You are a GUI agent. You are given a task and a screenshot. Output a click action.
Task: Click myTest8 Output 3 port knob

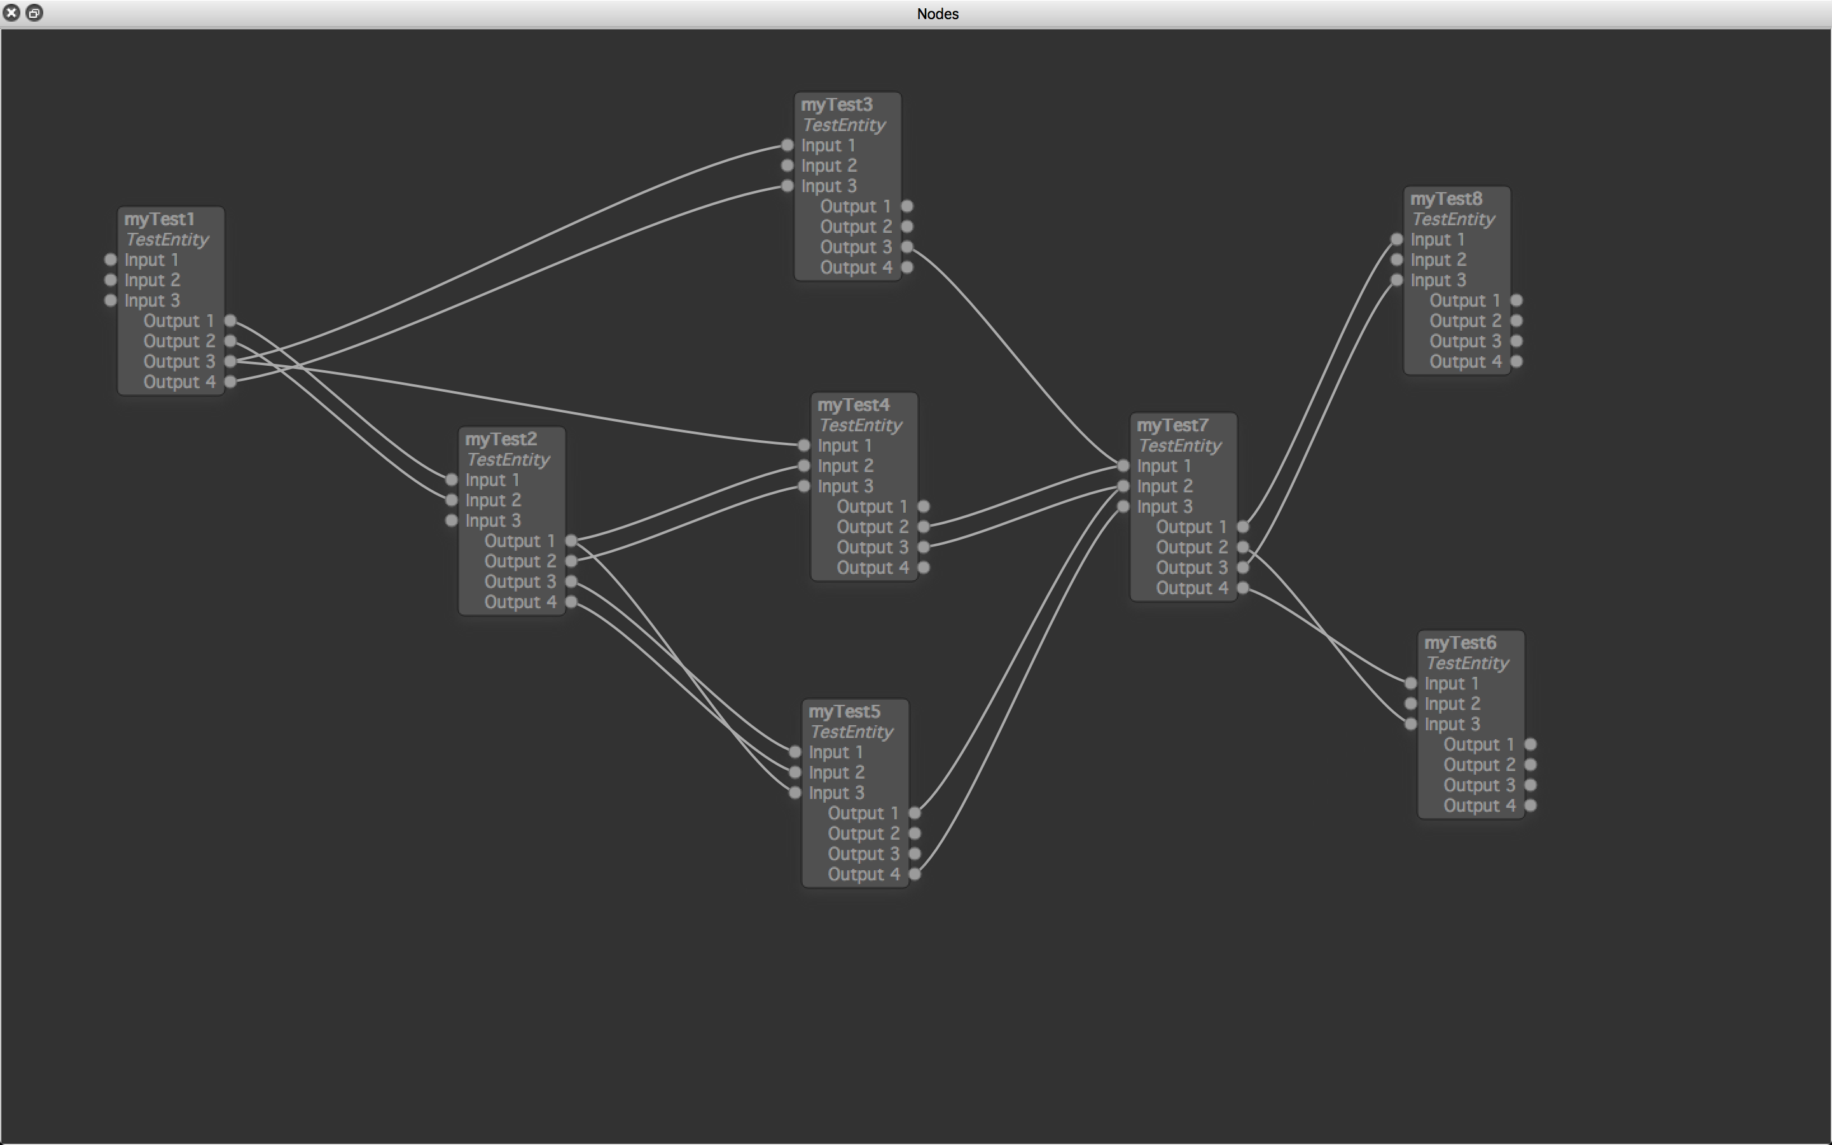click(1516, 342)
